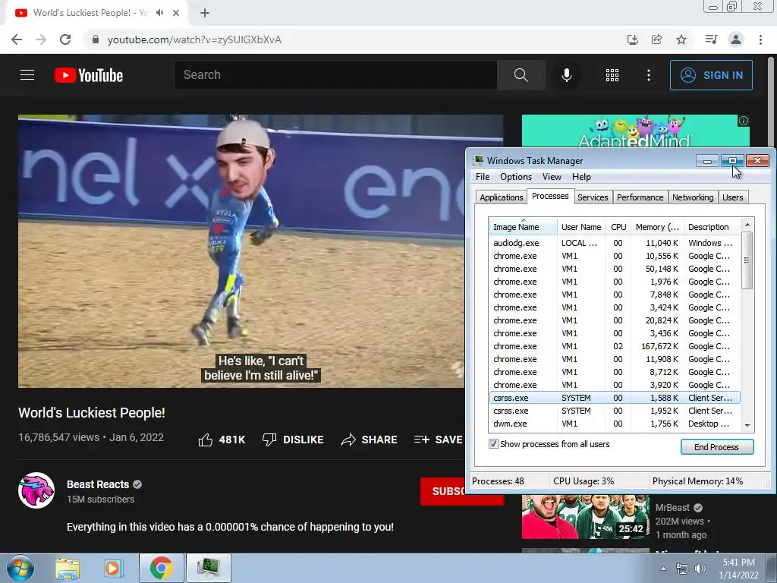Toggle Show processes from all users
The image size is (777, 583).
[x=493, y=443]
